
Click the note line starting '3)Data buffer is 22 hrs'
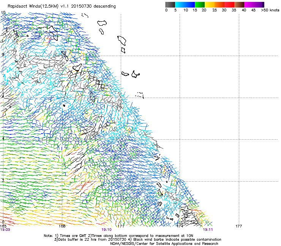click(x=137, y=240)
